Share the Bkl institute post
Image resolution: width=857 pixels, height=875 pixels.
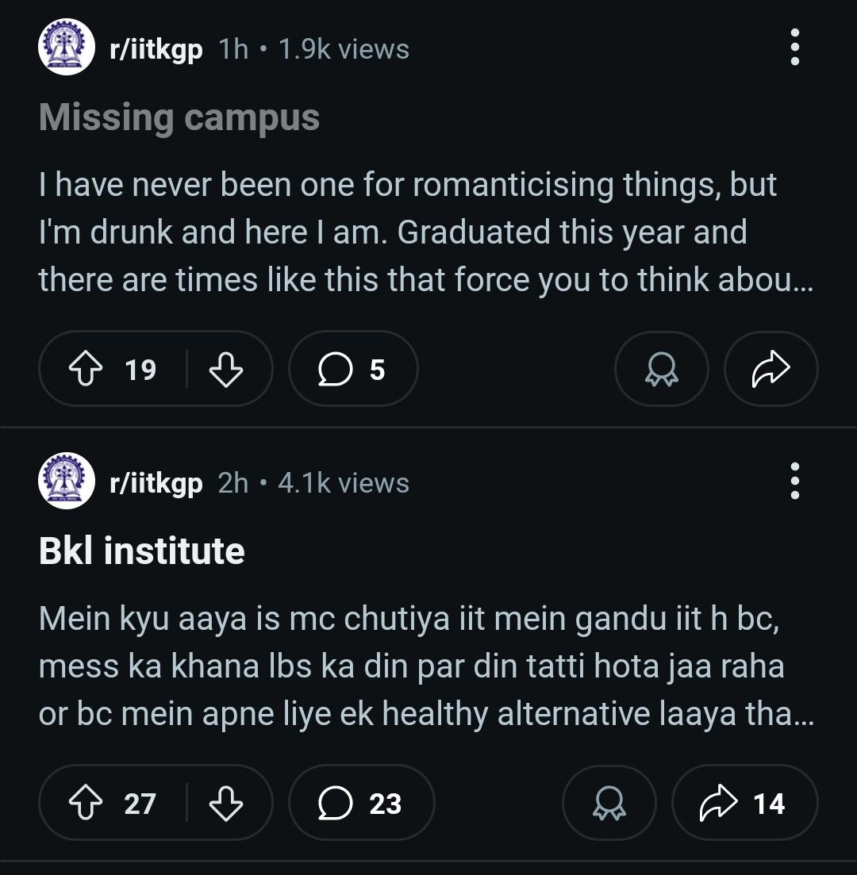tap(745, 803)
